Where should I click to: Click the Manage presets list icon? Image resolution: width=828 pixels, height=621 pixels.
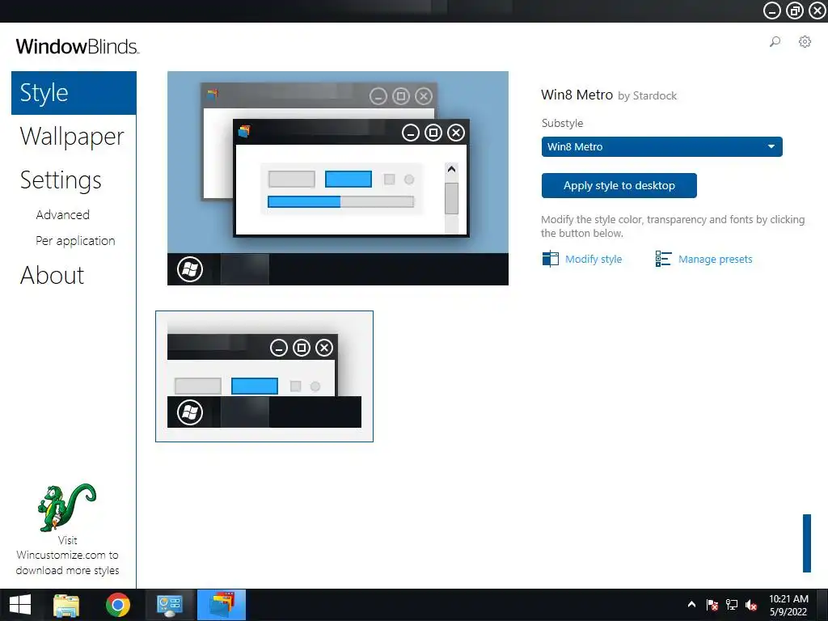[663, 259]
